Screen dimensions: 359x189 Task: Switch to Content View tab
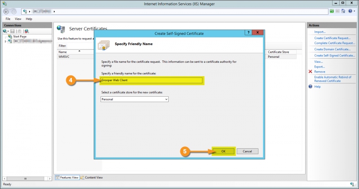click(92, 177)
